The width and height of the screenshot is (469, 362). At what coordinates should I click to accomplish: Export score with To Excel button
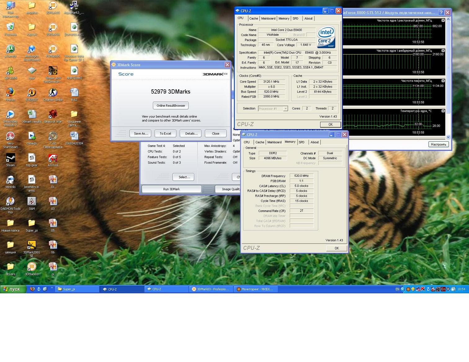pos(165,133)
